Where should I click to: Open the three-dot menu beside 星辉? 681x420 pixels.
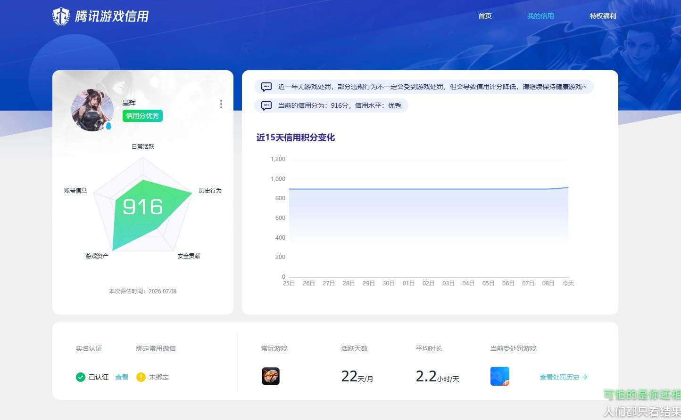click(x=221, y=104)
